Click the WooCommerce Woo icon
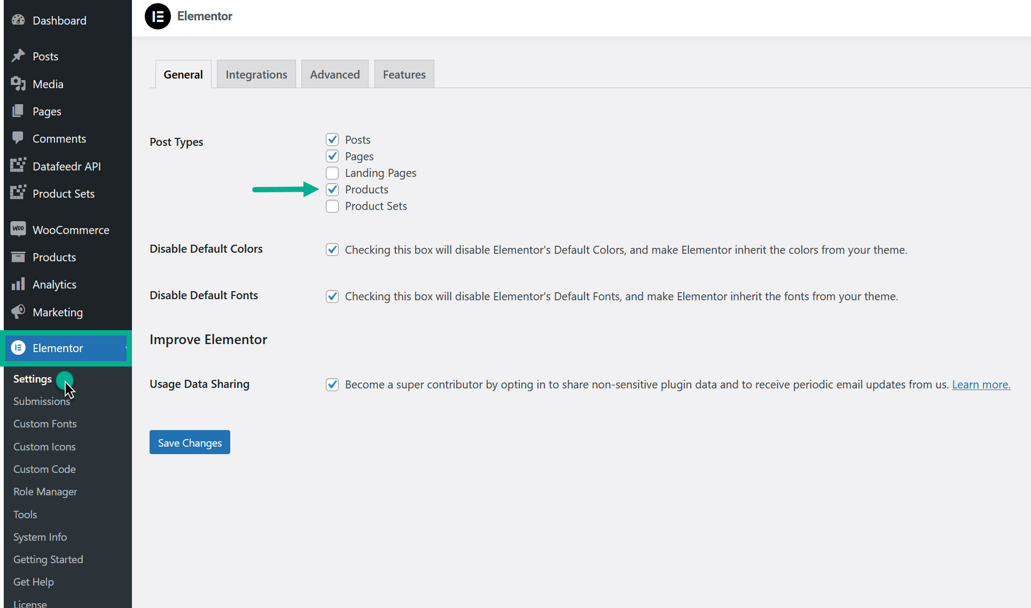 click(x=18, y=229)
